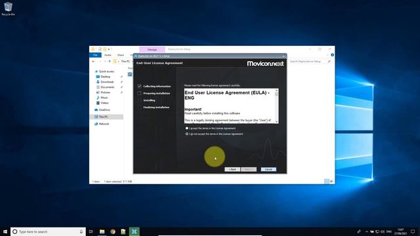Click the ENG language indicator

pos(389,231)
